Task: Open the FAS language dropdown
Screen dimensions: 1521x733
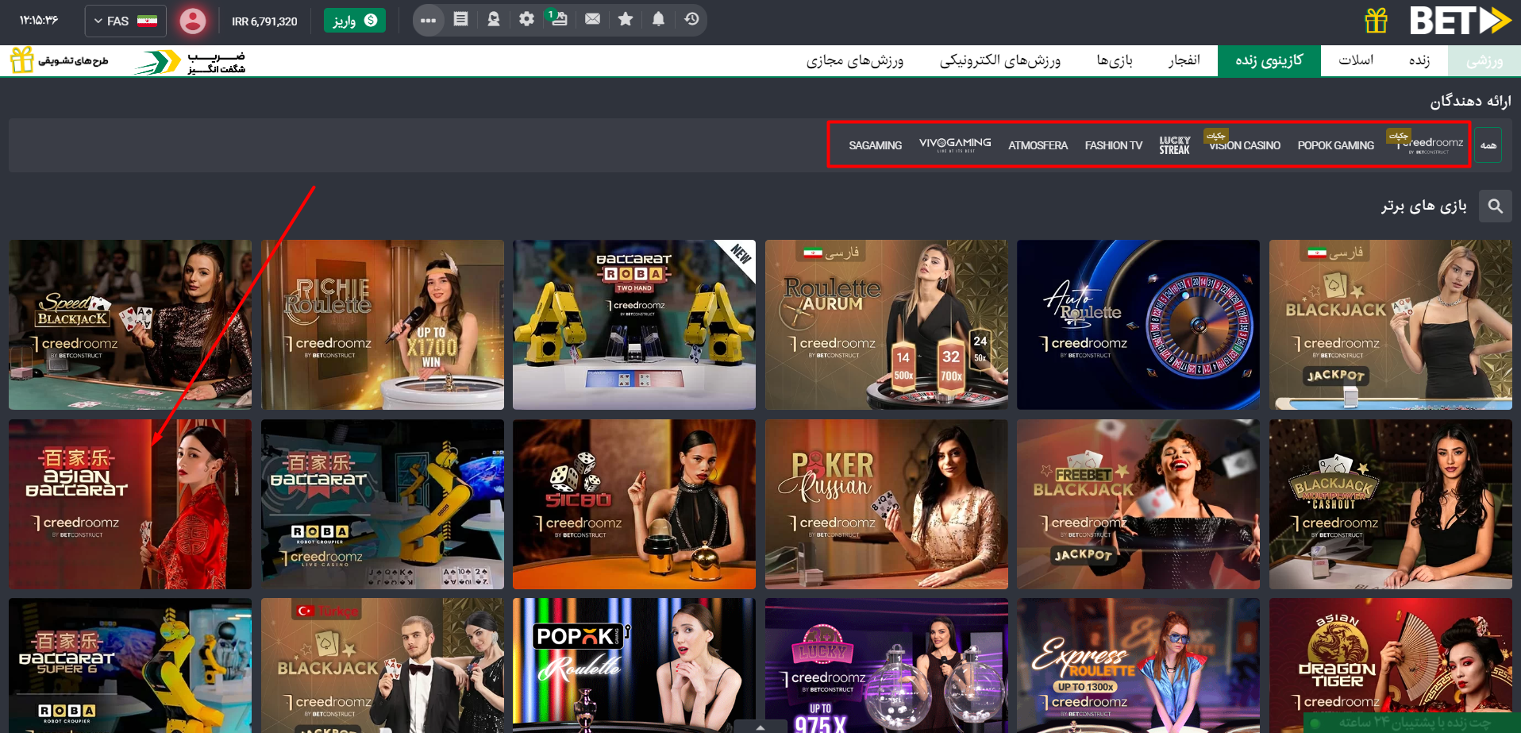Action: (x=125, y=21)
